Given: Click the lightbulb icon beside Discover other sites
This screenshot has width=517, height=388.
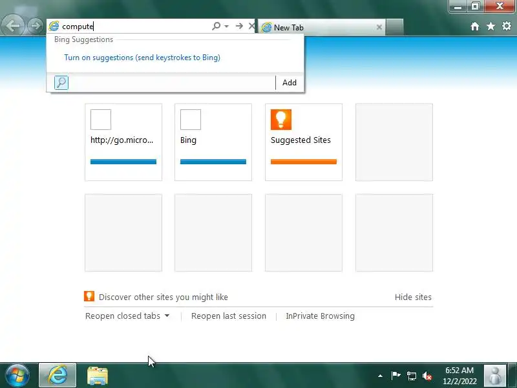Looking at the screenshot, I should click(89, 296).
